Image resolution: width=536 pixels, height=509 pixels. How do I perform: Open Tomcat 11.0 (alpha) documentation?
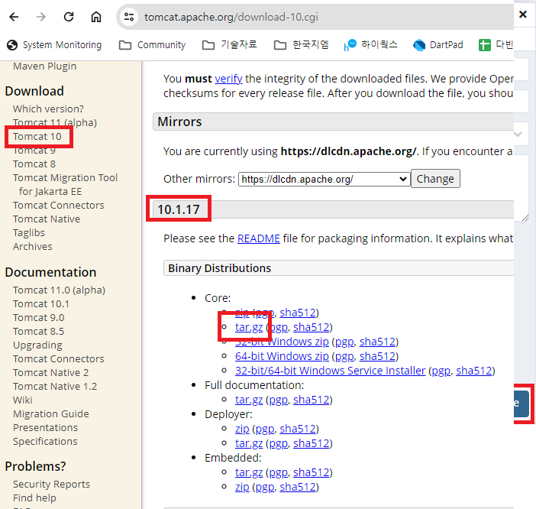[x=59, y=290]
